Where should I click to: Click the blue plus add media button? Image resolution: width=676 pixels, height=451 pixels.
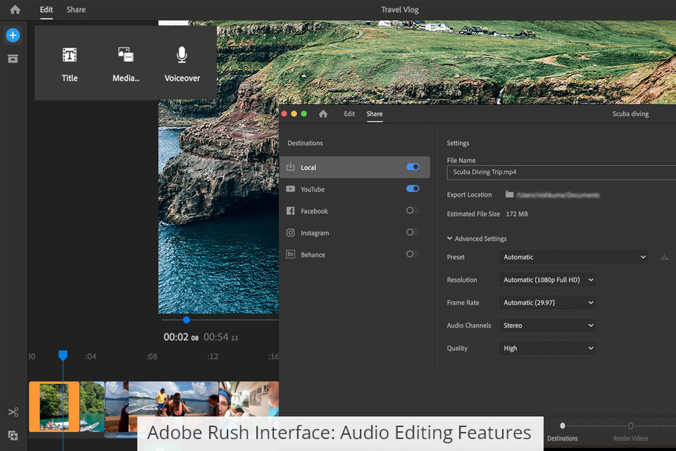13,35
